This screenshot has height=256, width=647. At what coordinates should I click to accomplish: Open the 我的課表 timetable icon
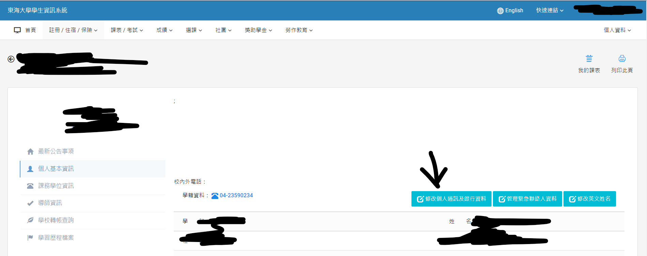589,58
